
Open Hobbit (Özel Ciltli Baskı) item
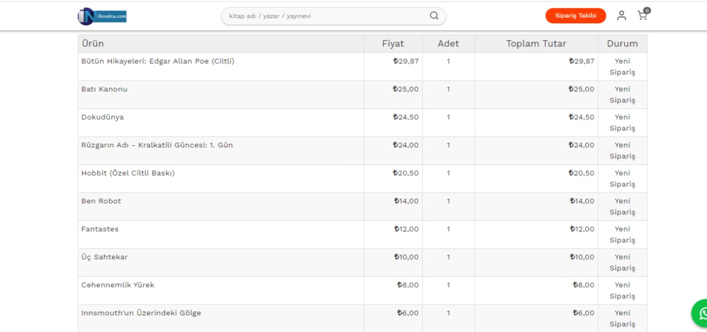(128, 173)
